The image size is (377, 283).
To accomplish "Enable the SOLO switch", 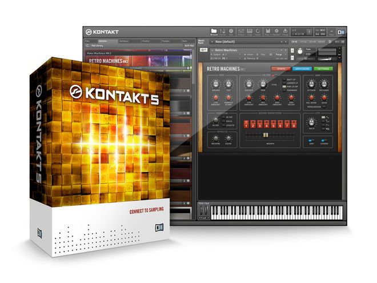I will pos(223,121).
